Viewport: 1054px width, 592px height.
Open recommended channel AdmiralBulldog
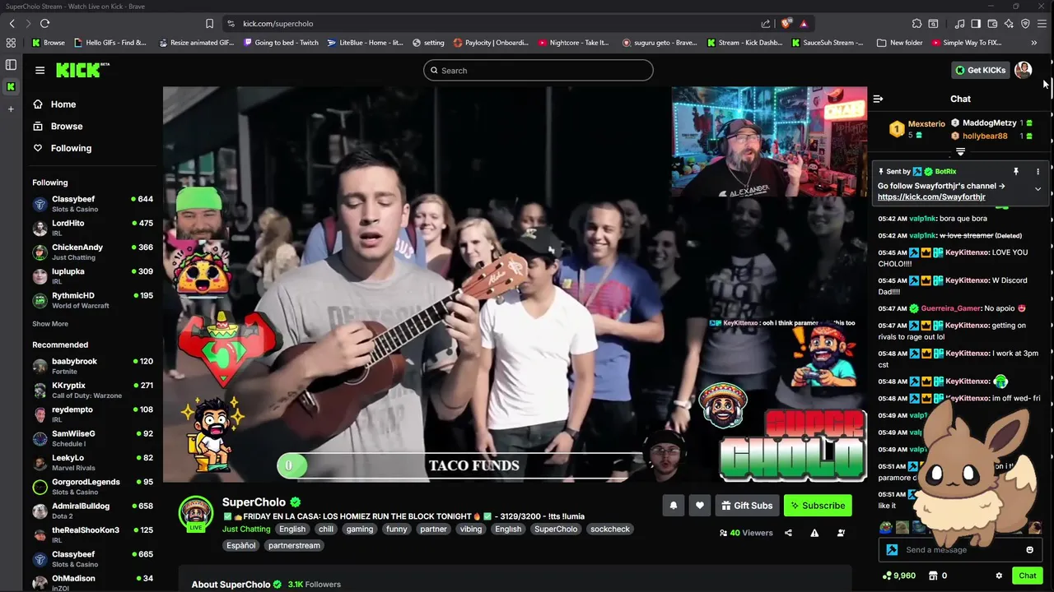point(92,511)
